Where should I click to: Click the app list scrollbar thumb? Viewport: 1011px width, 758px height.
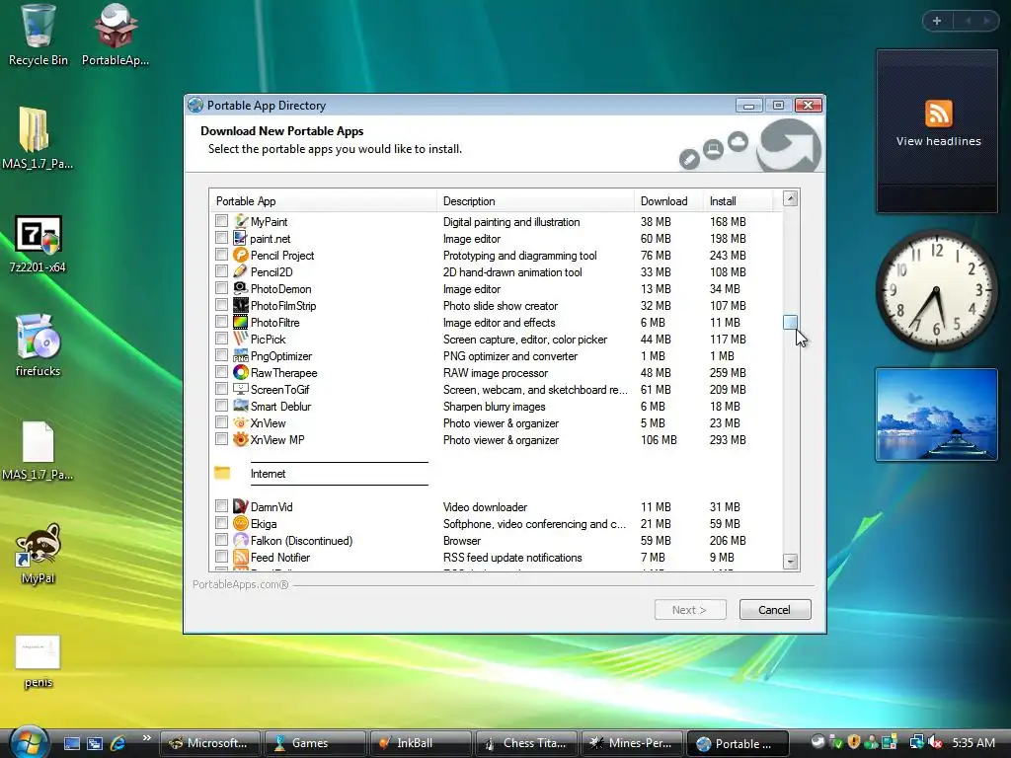coord(791,323)
